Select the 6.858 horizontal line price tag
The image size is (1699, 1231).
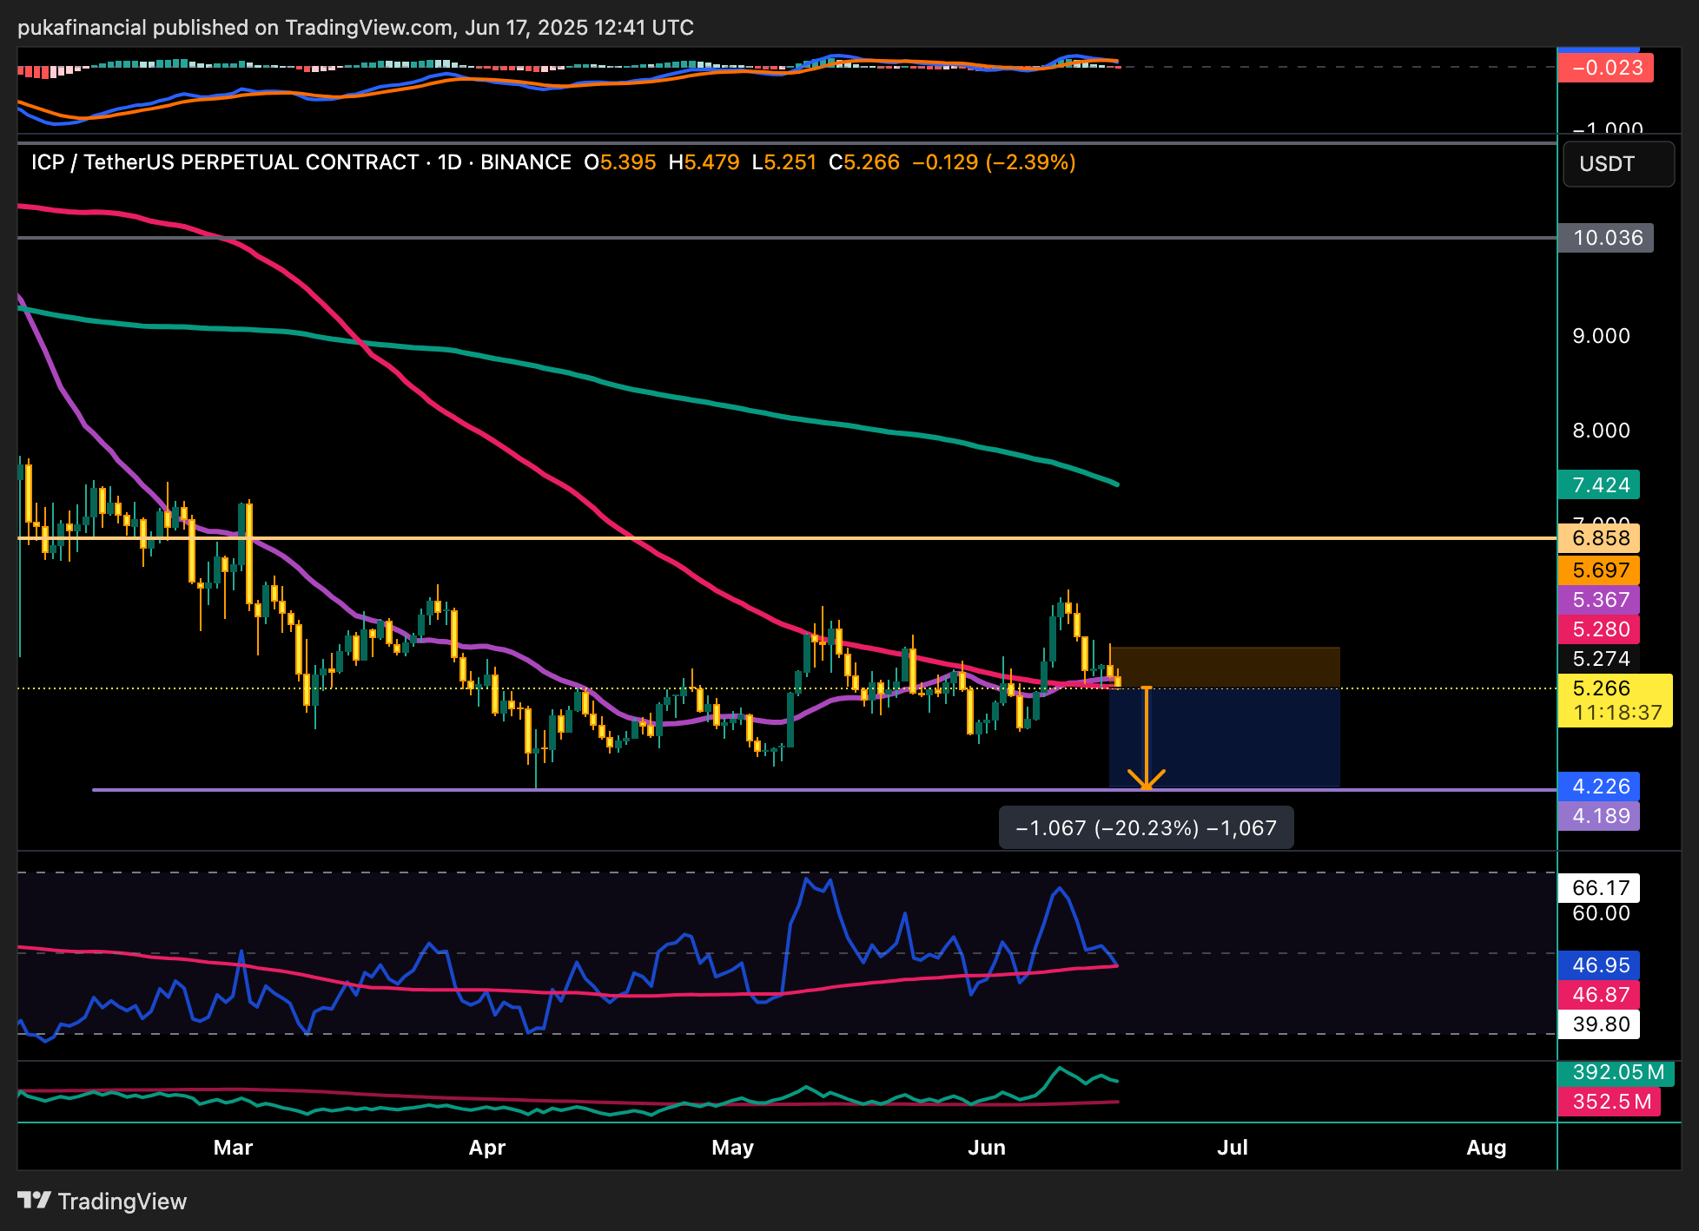click(x=1598, y=538)
